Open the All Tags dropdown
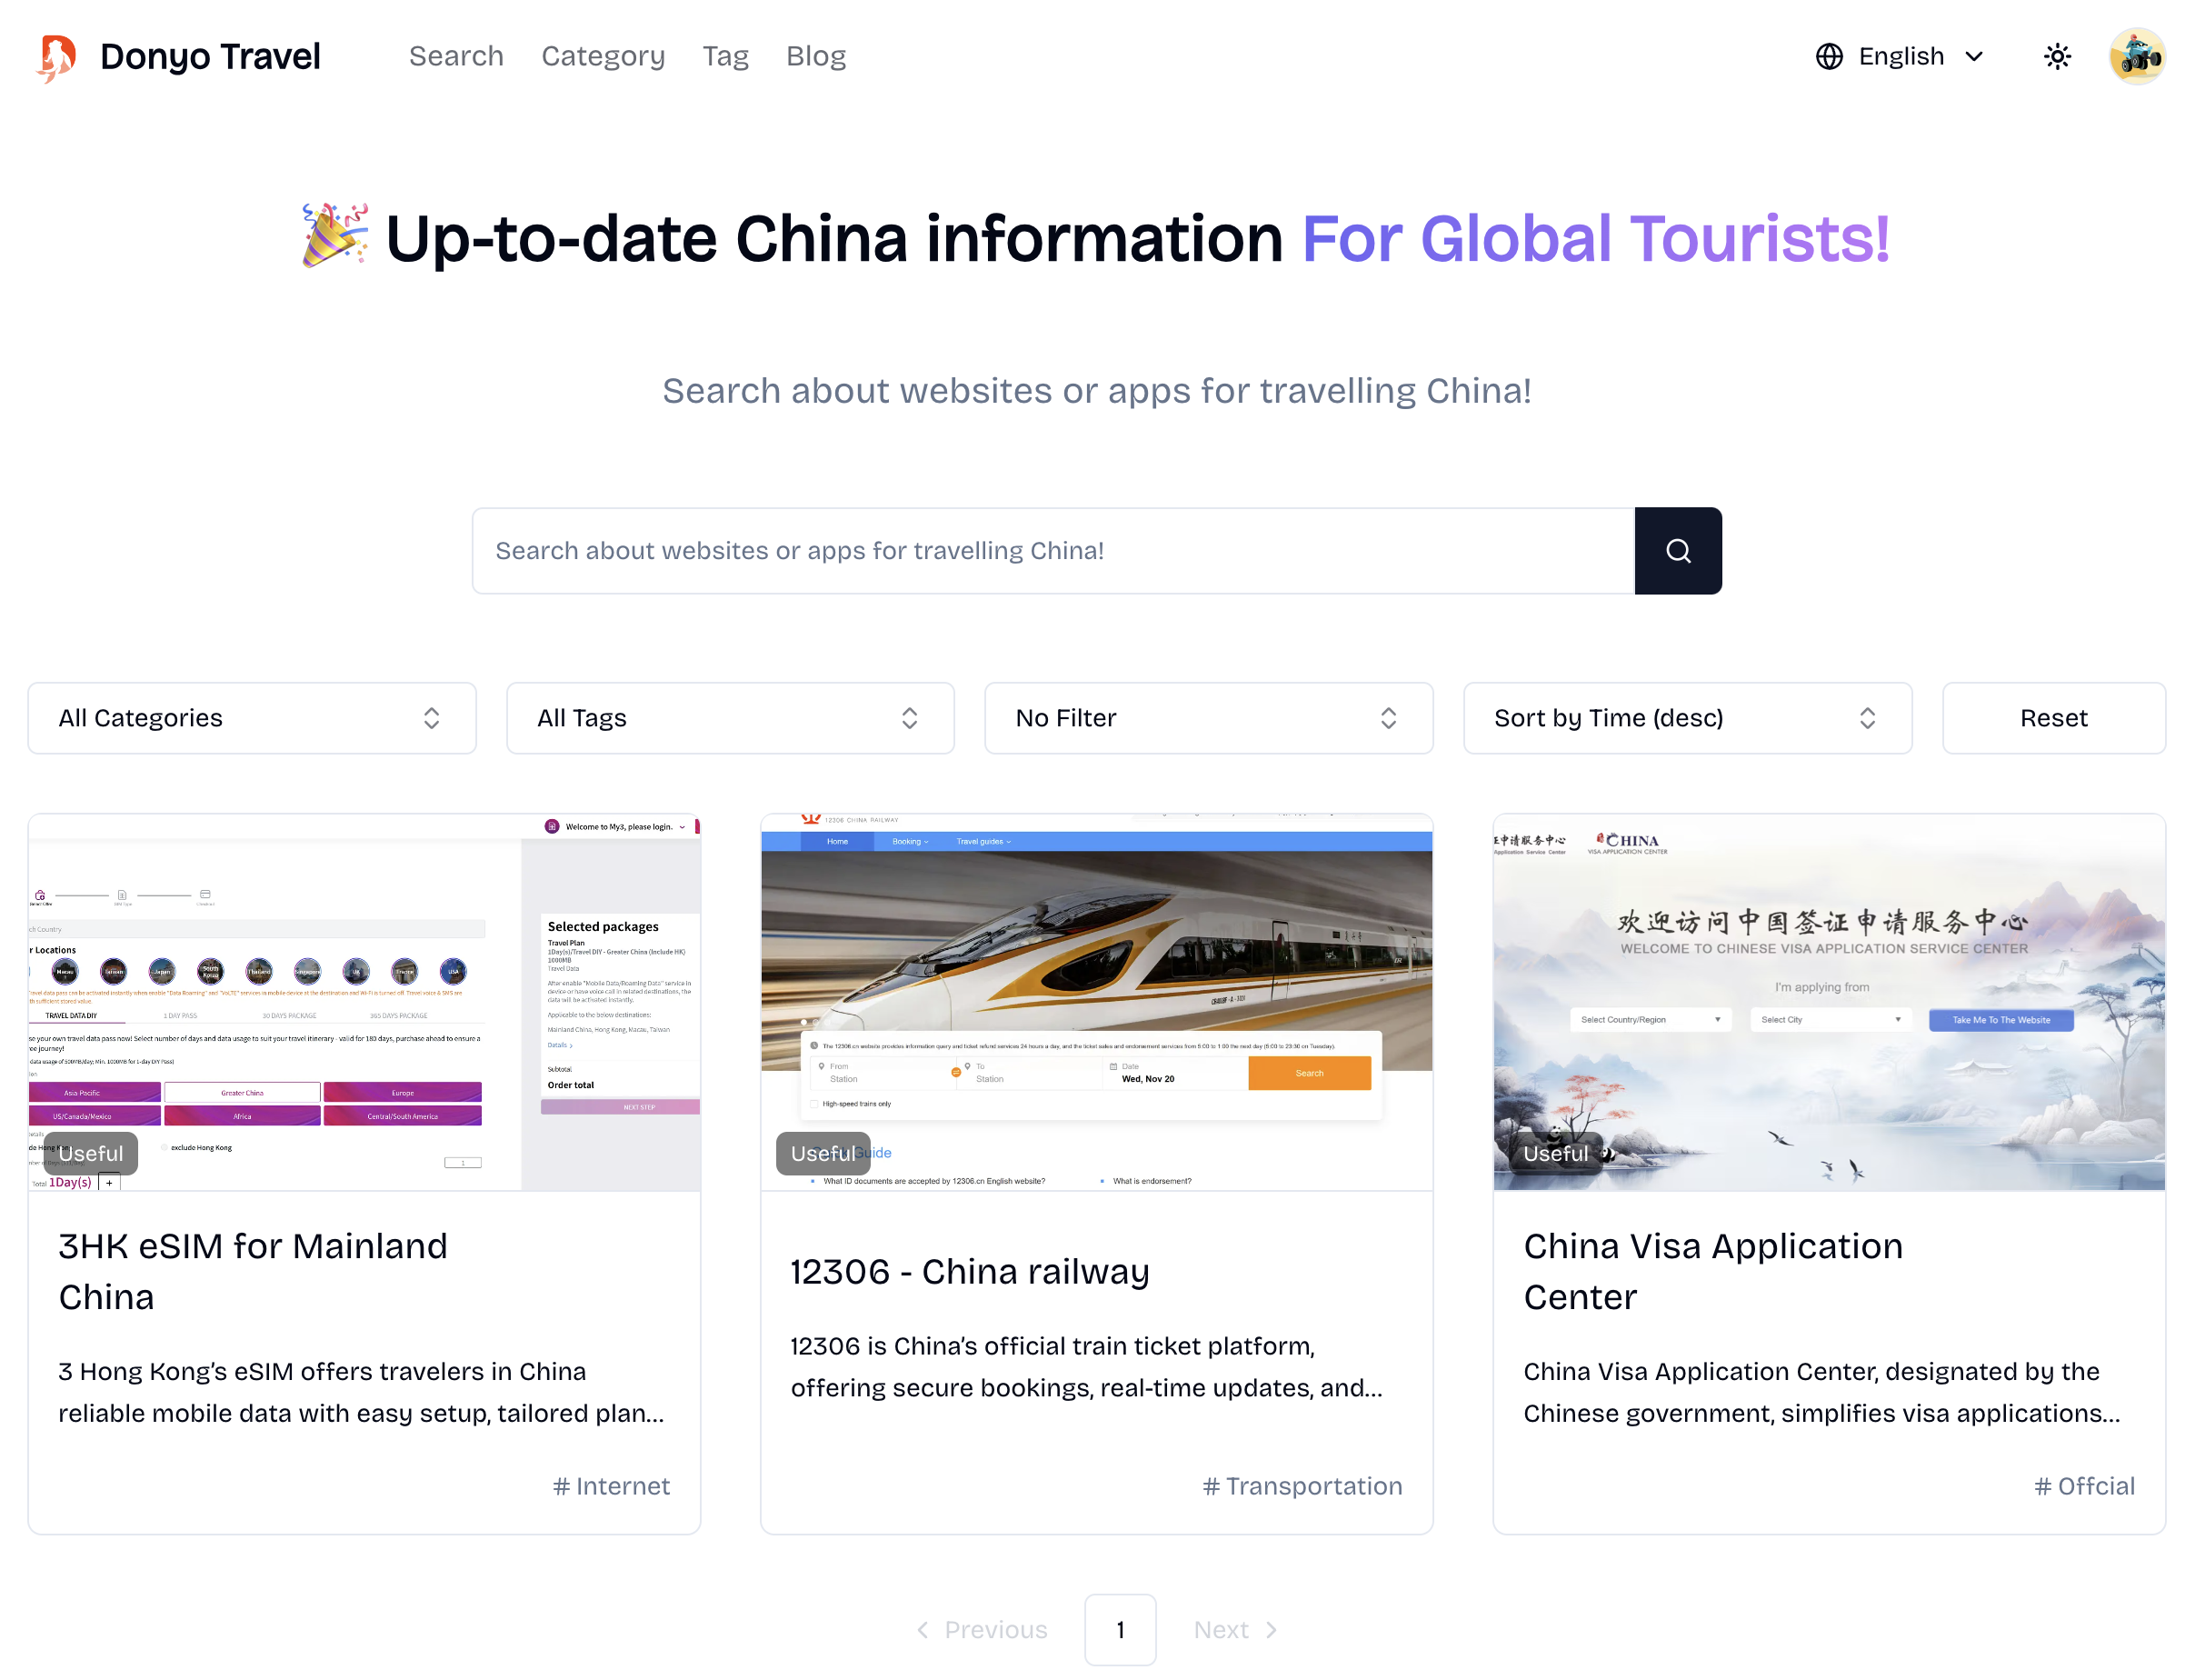The width and height of the screenshot is (2185, 1680). pos(731,718)
